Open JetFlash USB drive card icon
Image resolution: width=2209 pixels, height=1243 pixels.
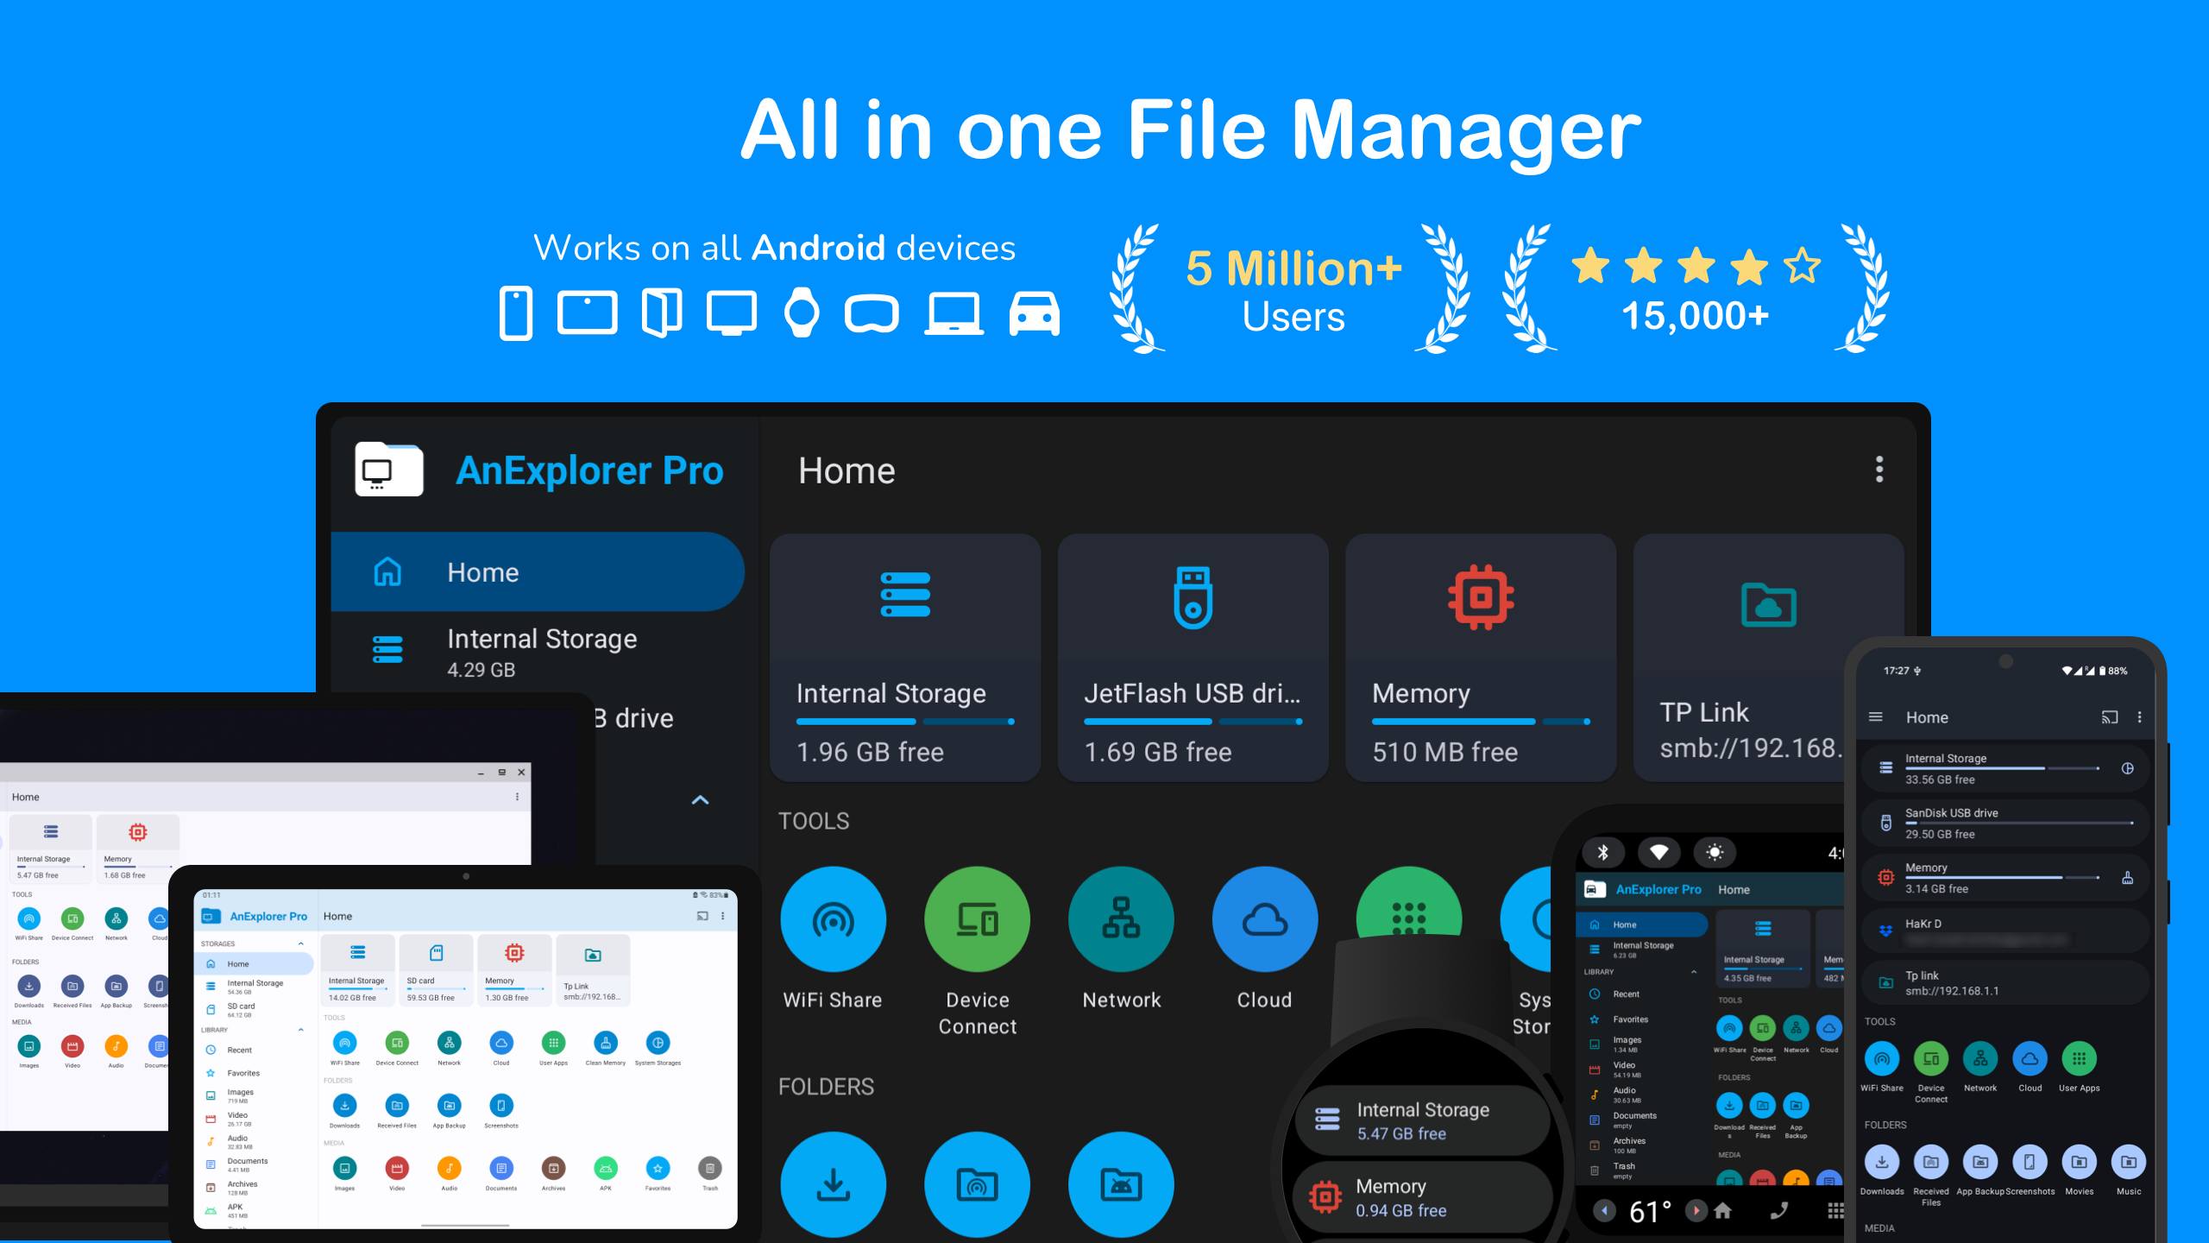[x=1193, y=596]
